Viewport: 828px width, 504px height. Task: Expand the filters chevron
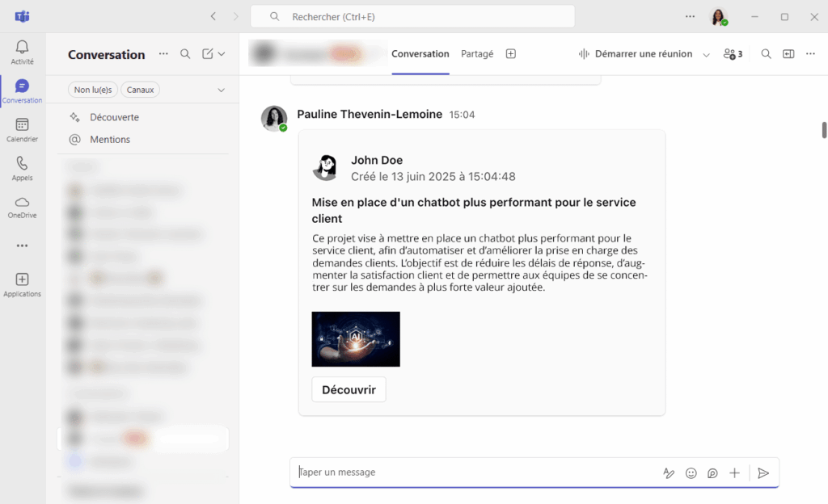point(222,90)
